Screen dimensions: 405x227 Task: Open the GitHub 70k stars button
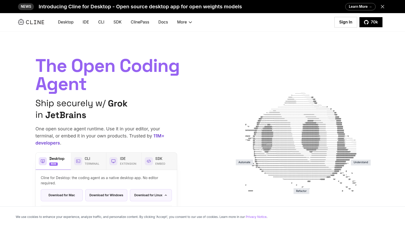(x=371, y=22)
